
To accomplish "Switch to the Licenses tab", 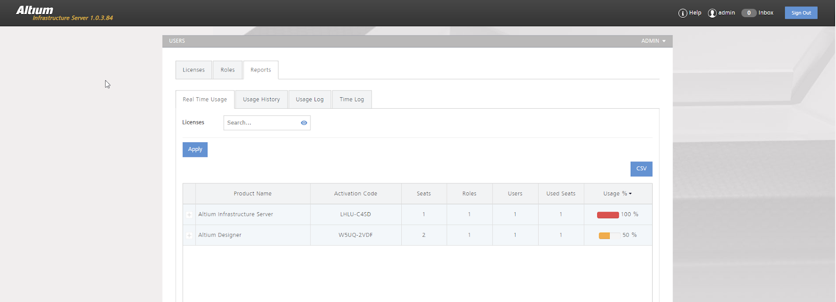I will click(194, 70).
